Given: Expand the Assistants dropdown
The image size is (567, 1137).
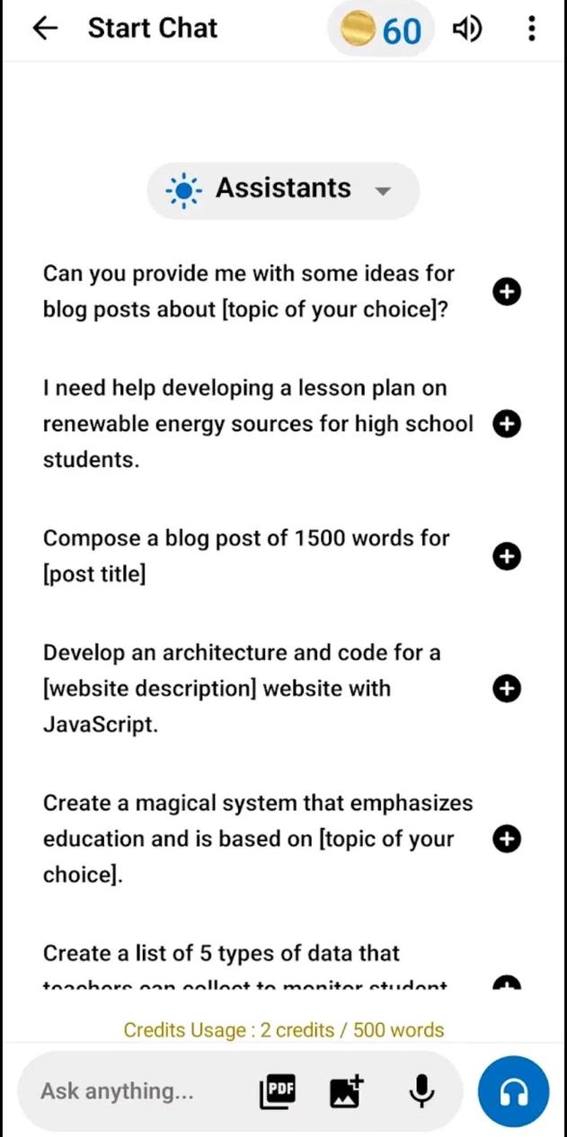Looking at the screenshot, I should point(282,189).
